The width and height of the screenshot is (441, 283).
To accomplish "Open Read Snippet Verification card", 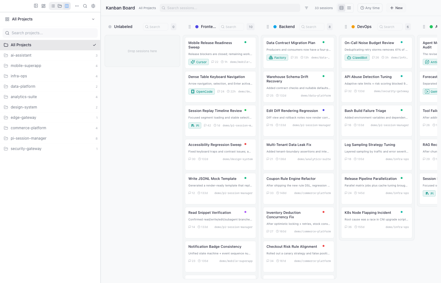I will click(x=220, y=222).
